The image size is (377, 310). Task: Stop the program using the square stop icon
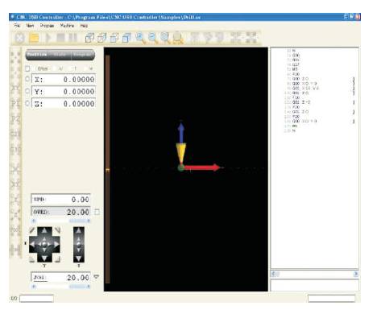click(60, 38)
